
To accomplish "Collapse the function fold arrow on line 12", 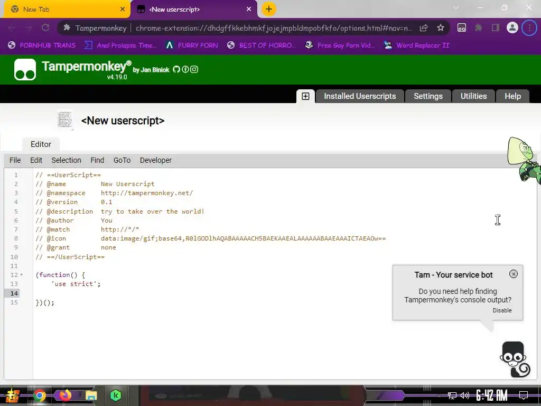I will pyautogui.click(x=21, y=275).
